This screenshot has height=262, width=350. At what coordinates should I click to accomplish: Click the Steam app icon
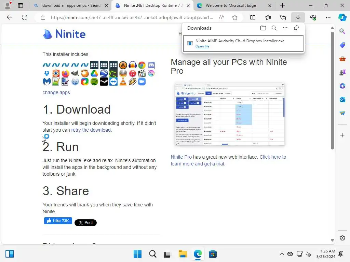[x=104, y=82]
